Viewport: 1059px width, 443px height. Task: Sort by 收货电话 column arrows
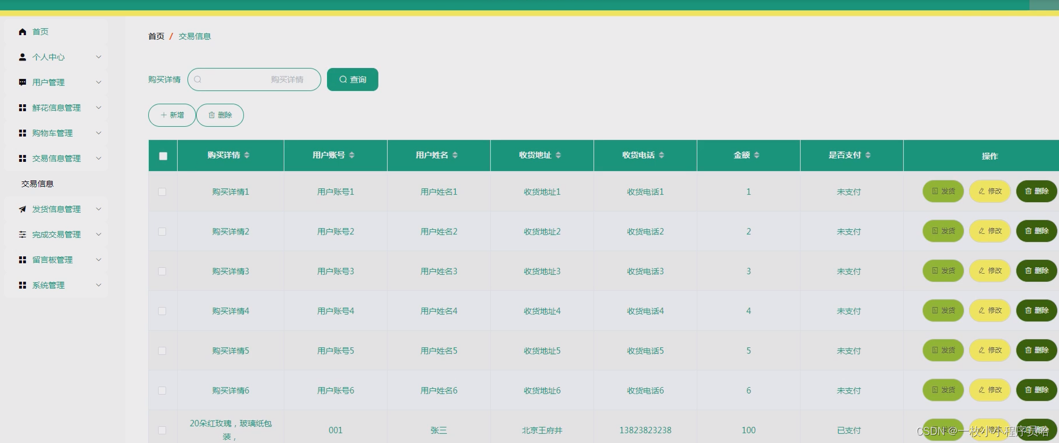pos(662,155)
